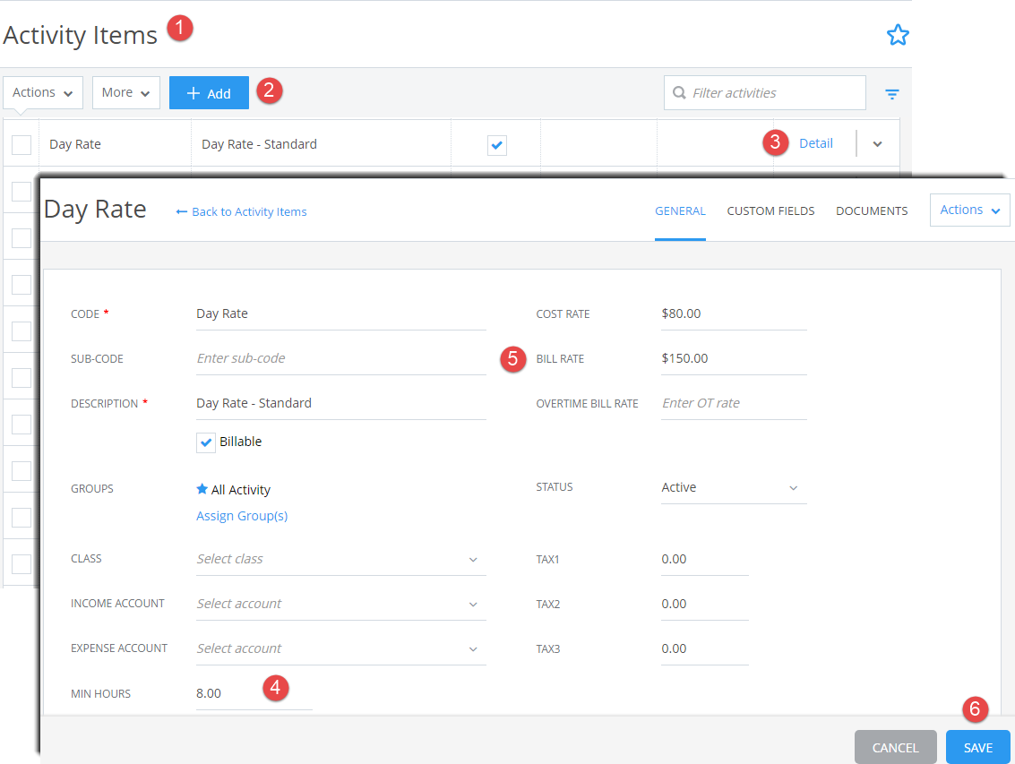The height and width of the screenshot is (764, 1015).
Task: Click the Add button
Action: [x=209, y=93]
